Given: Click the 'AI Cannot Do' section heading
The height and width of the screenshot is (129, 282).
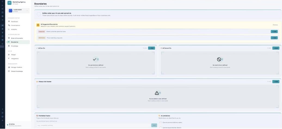Looking at the screenshot, I should (167, 48).
